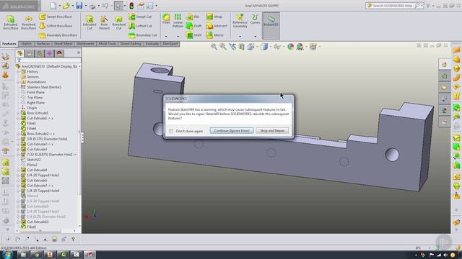Open the Linear Pattern dropdown arrow
Screen dimensions: 462x259
coord(178,37)
